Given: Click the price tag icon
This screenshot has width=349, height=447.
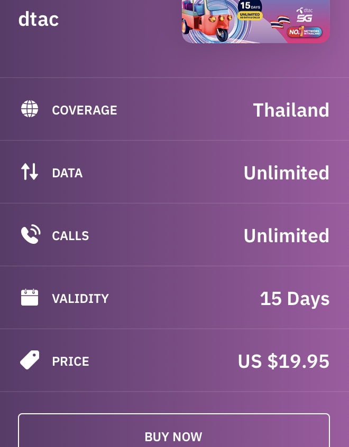Looking at the screenshot, I should point(30,360).
